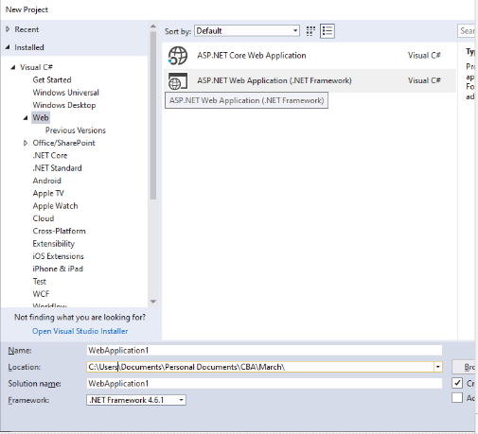Image resolution: width=478 pixels, height=434 pixels.
Task: Click the ASP.NET Web Application (.NET Framework) icon
Action: tap(178, 80)
